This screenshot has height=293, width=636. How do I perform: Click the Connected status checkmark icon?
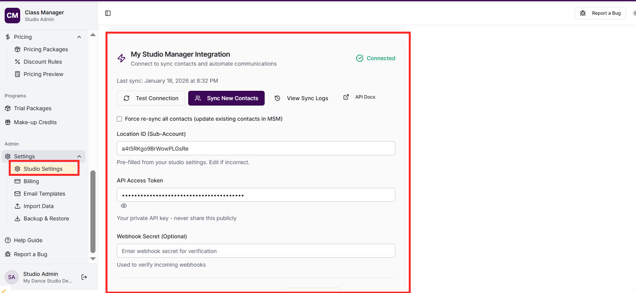tap(360, 58)
